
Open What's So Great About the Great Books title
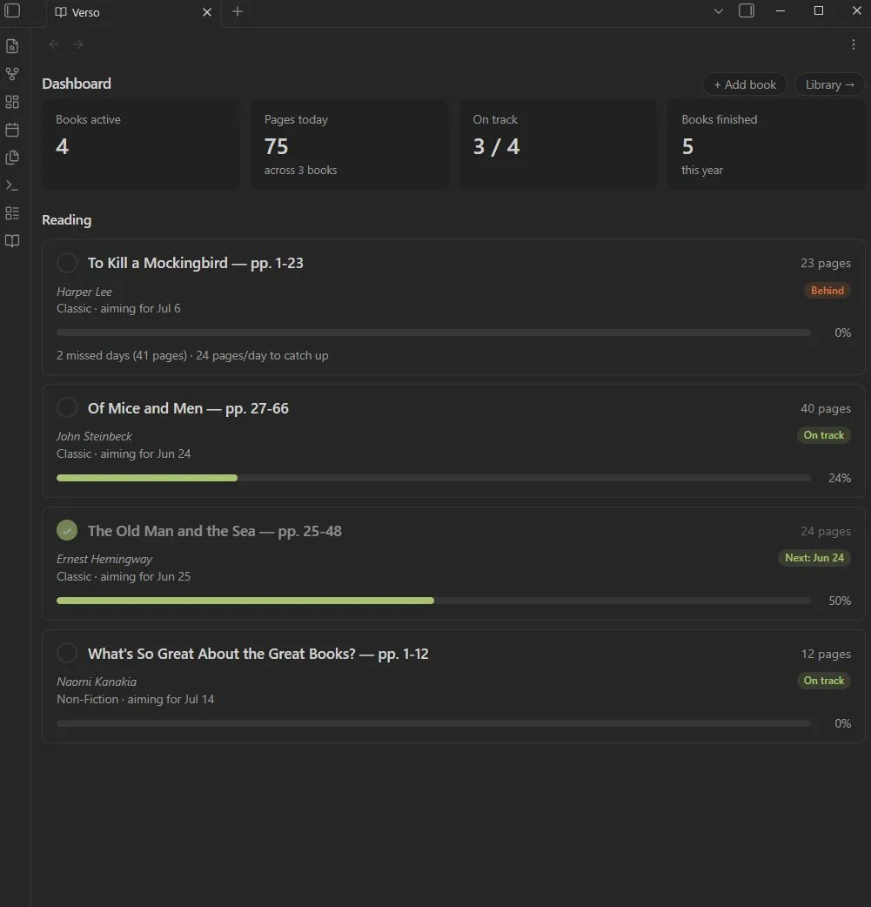pyautogui.click(x=258, y=654)
